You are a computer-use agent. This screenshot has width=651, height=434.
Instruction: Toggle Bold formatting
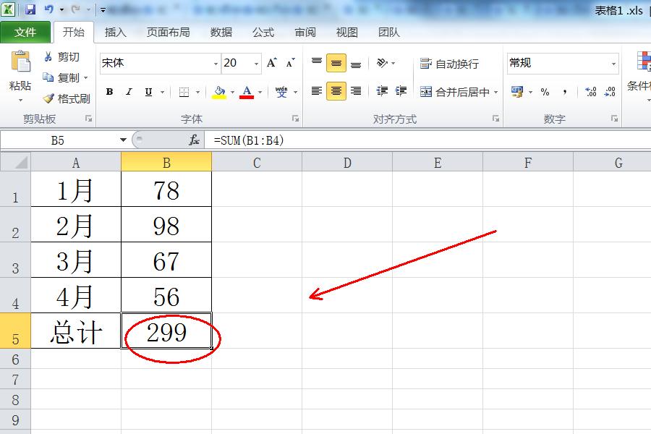tap(110, 92)
